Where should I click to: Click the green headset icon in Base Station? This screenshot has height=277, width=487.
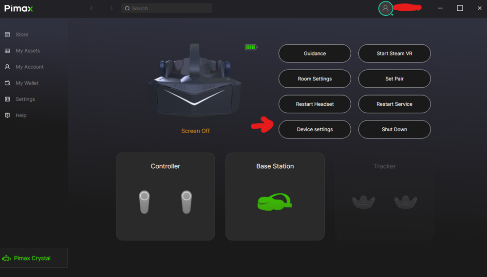click(x=275, y=202)
